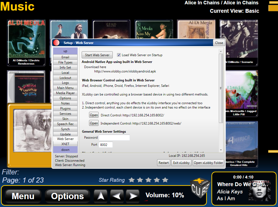Open the Info Set setup section
This screenshot has width=278, height=207.
[65, 68]
